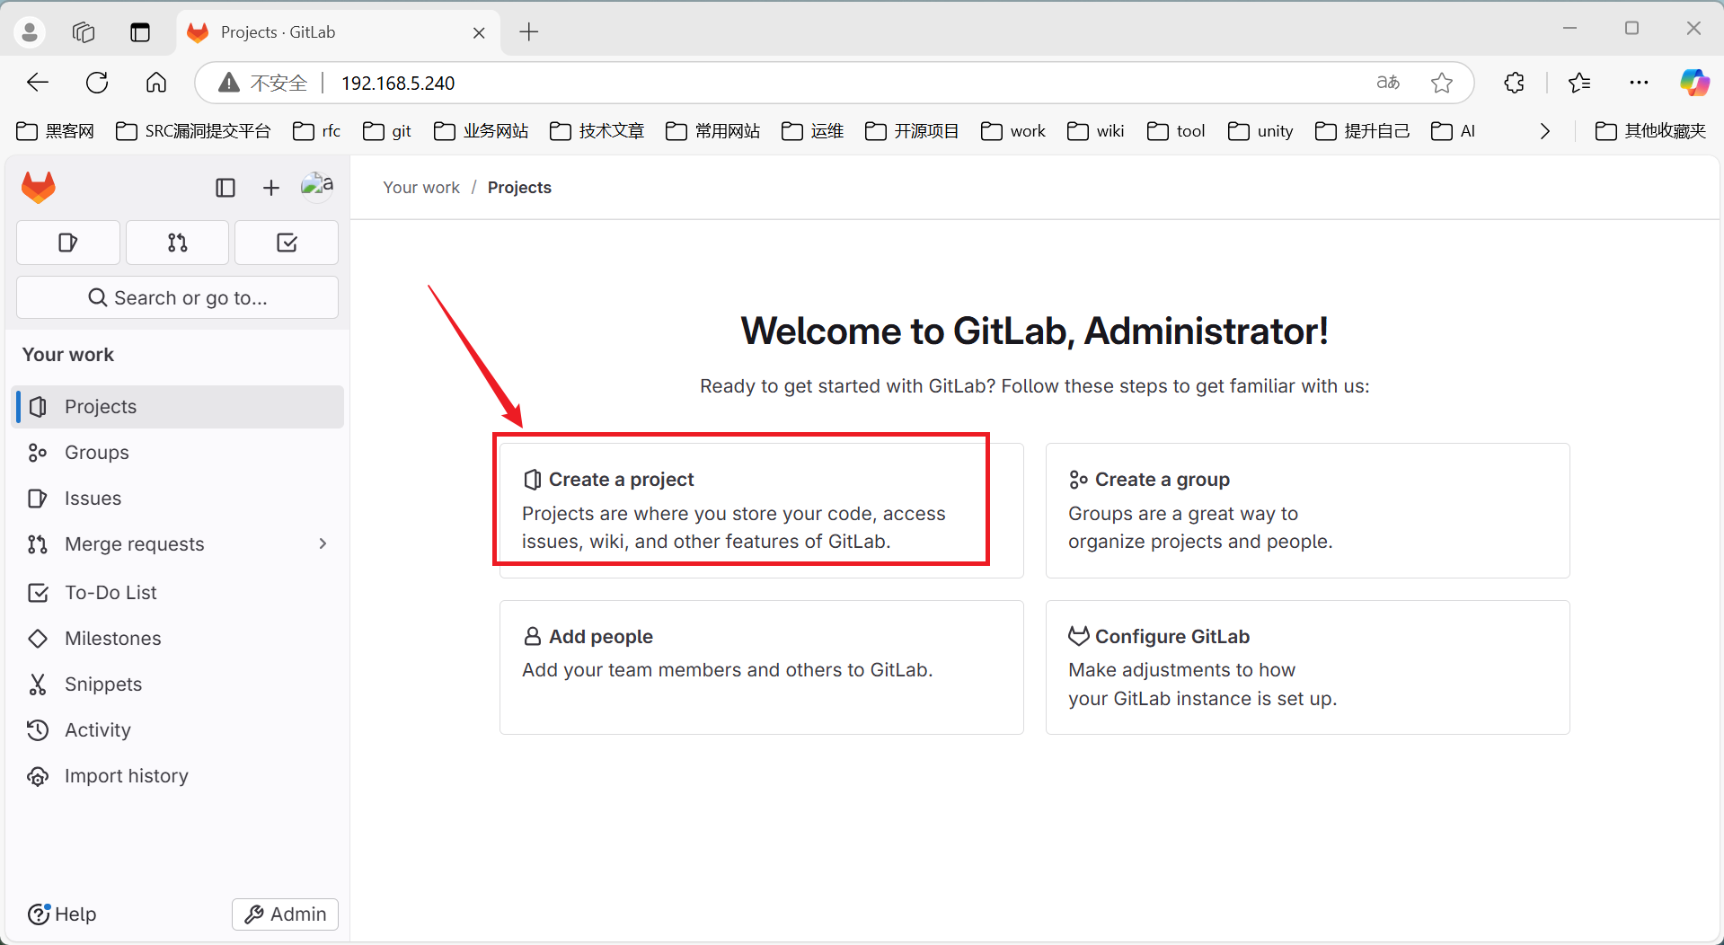1724x945 pixels.
Task: Open the 其他收藏夹 folder
Action: point(1651,131)
